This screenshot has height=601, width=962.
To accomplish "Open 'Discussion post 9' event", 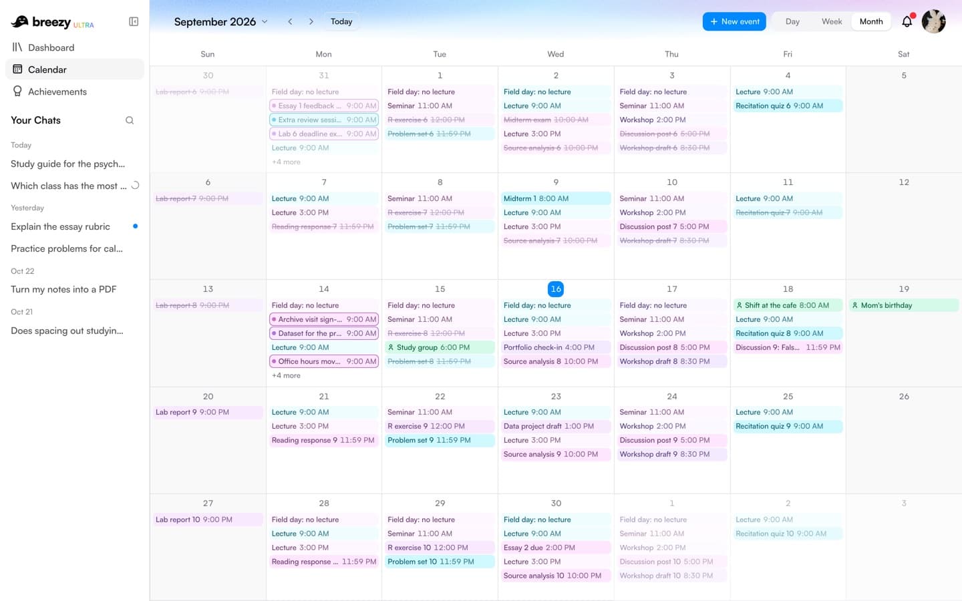I will (x=671, y=440).
